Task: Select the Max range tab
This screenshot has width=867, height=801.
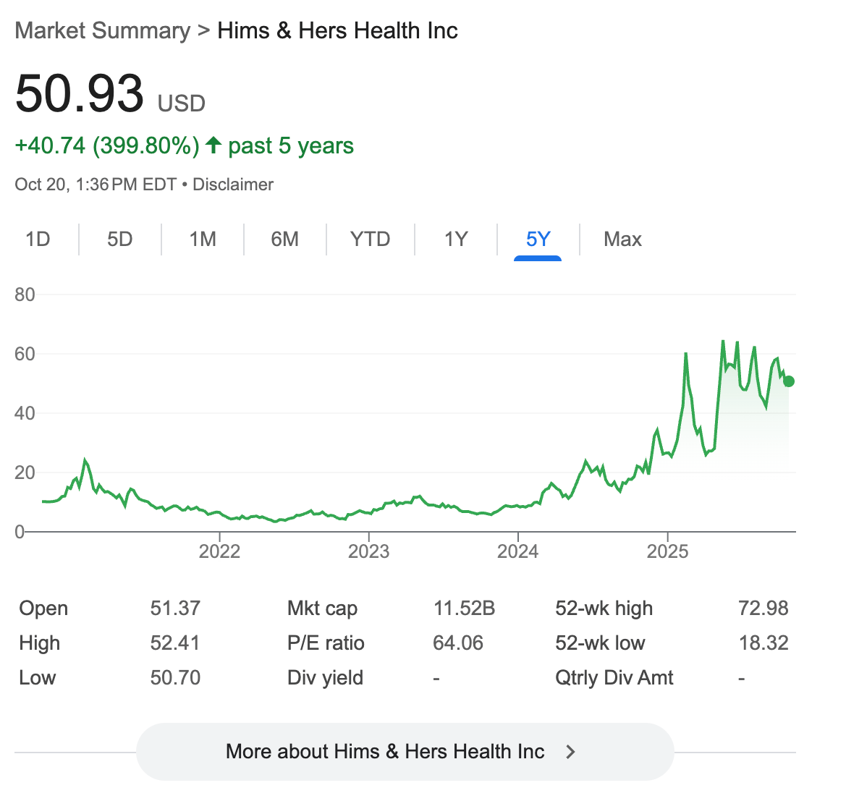Action: click(622, 240)
